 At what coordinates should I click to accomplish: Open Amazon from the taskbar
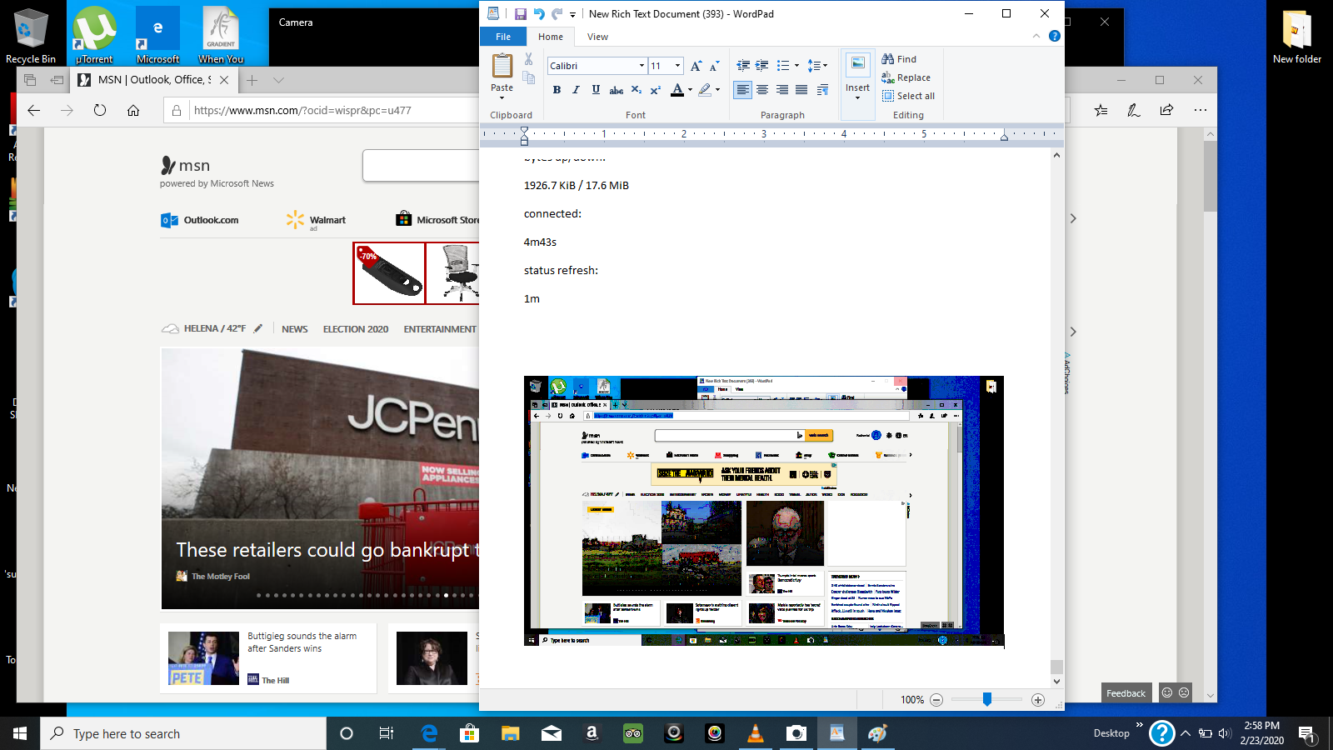click(x=592, y=733)
